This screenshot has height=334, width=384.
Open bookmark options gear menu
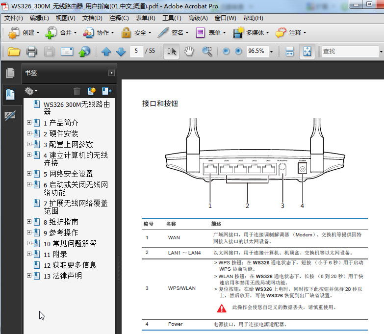pyautogui.click(x=31, y=91)
